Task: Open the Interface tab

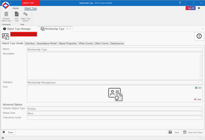Action: pyautogui.click(x=30, y=43)
